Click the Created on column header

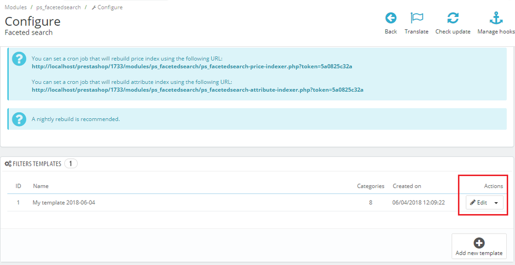tap(407, 186)
